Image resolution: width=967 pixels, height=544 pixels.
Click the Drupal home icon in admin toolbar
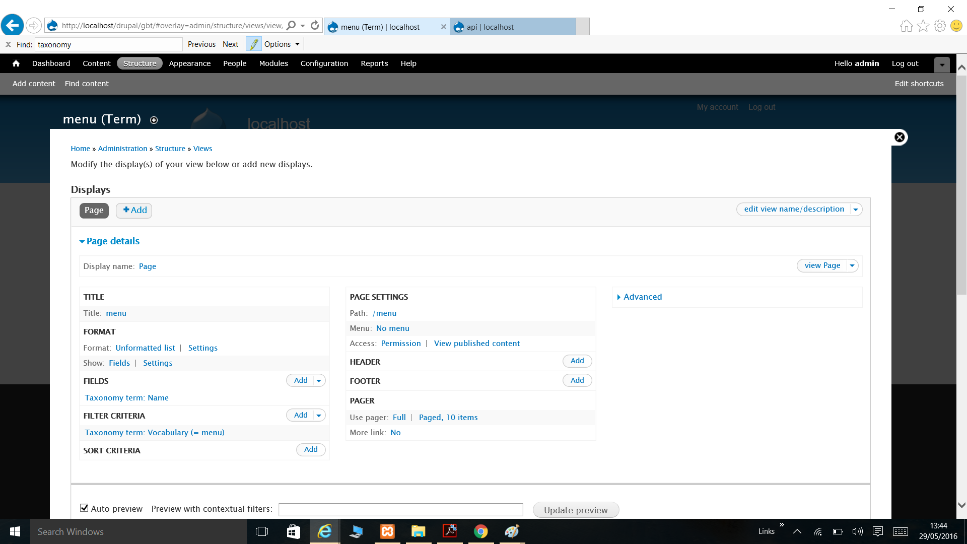click(16, 63)
